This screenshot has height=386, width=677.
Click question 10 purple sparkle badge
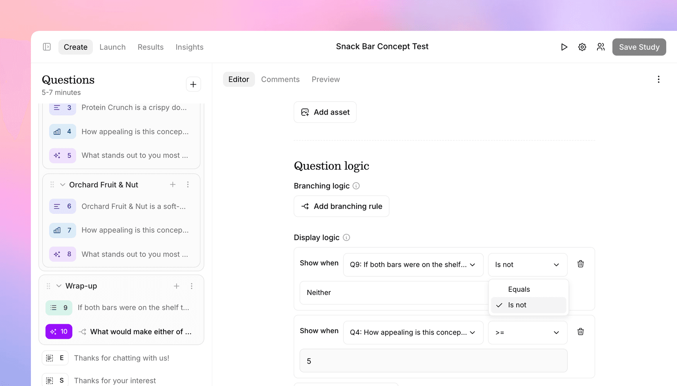[x=59, y=332]
